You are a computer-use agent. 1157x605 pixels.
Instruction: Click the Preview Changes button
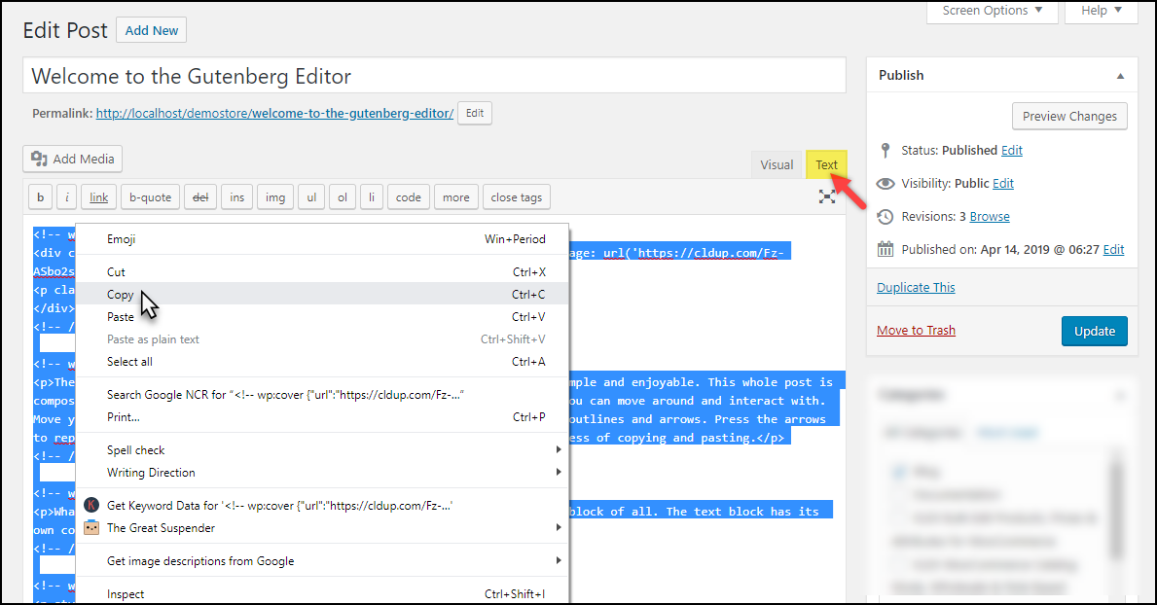pos(1069,116)
